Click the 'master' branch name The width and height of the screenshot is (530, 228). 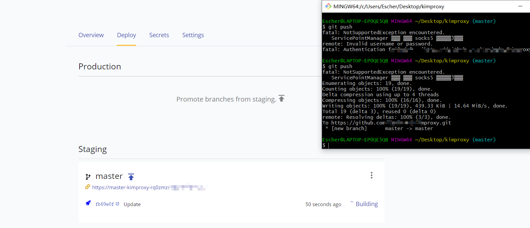(x=109, y=176)
